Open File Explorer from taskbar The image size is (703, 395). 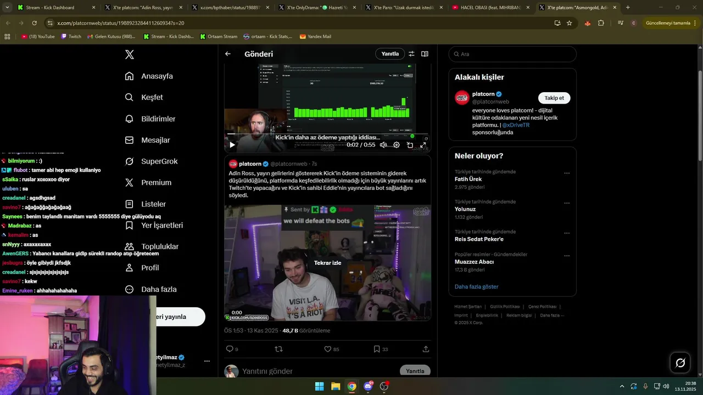click(x=336, y=386)
